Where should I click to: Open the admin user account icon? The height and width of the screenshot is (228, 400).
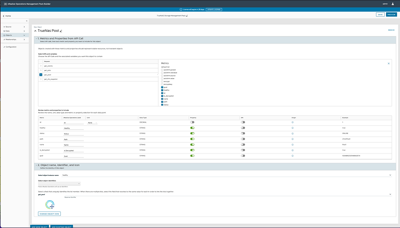(x=393, y=4)
